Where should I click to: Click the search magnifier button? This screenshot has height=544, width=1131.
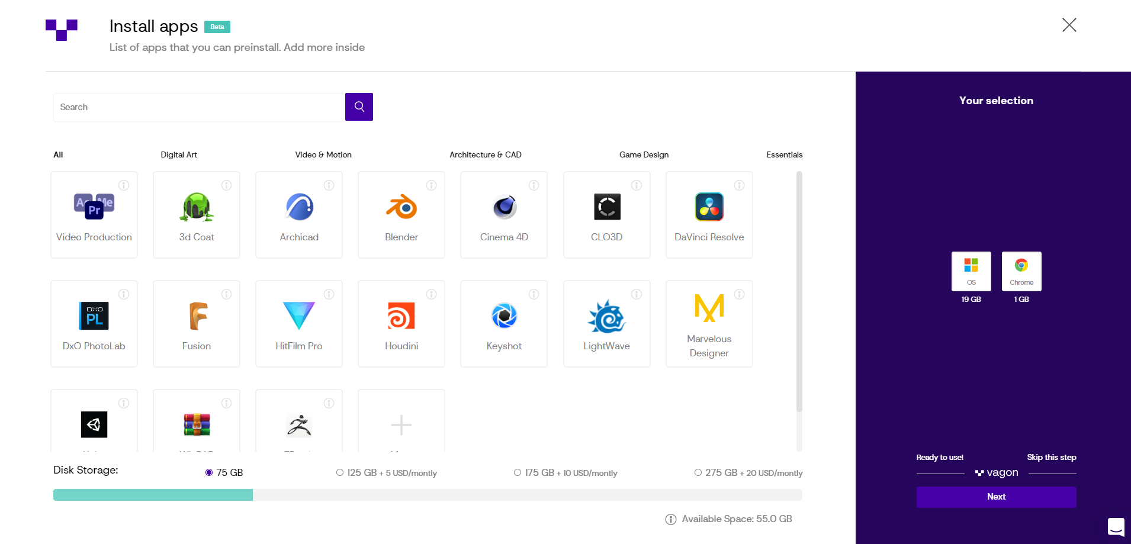click(359, 107)
